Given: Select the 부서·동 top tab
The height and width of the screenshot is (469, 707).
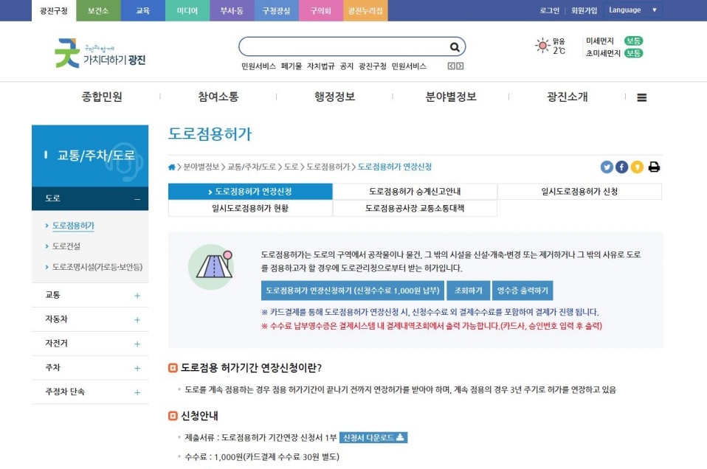Looking at the screenshot, I should coord(232,11).
